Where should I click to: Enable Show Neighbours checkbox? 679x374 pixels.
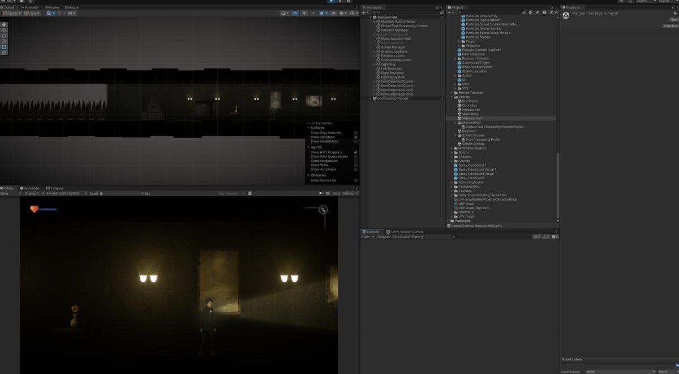pos(355,161)
